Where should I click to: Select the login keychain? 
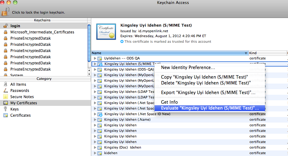[x=44, y=26]
